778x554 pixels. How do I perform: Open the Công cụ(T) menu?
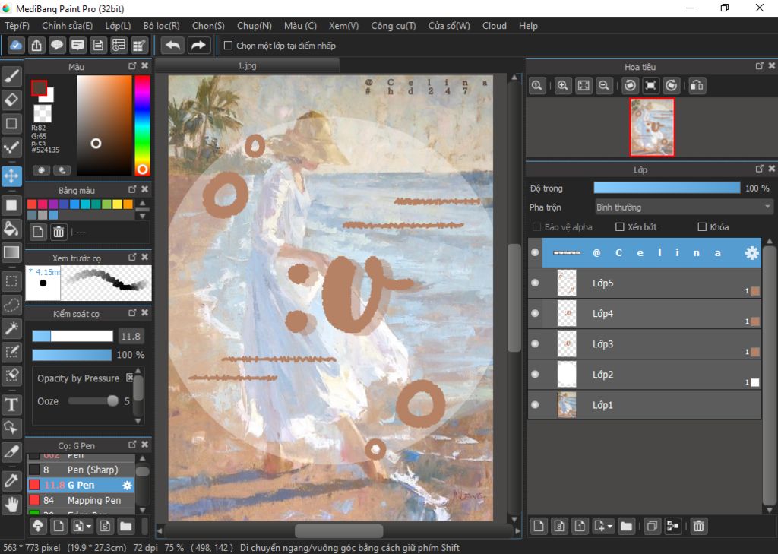pos(394,26)
